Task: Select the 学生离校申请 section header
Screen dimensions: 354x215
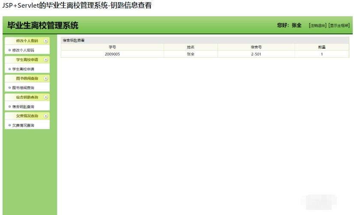Action: tap(27, 60)
